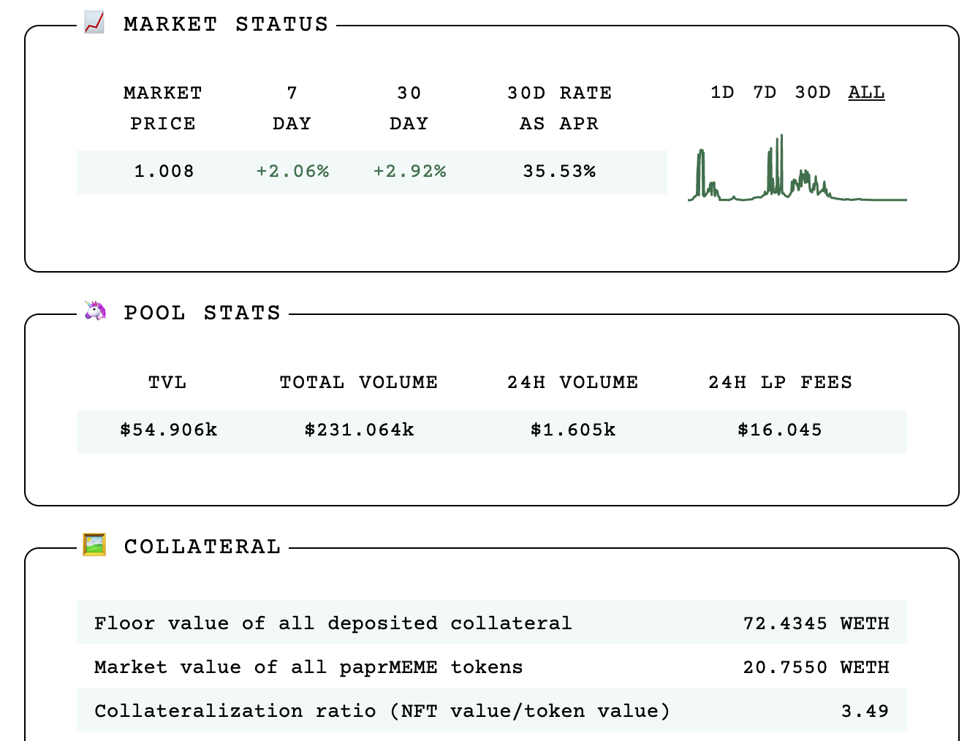Image resolution: width=978 pixels, height=741 pixels.
Task: Click the 7 day change +2.06%
Action: (292, 172)
